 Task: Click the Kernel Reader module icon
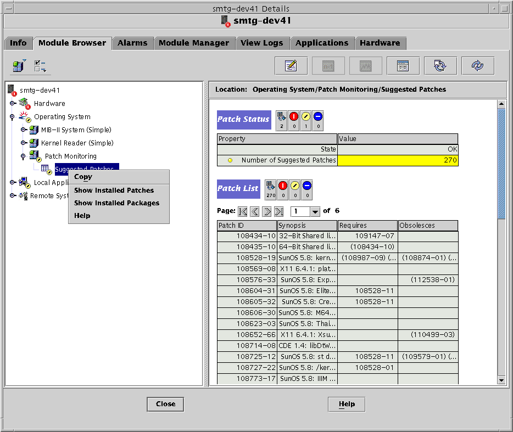click(34, 143)
